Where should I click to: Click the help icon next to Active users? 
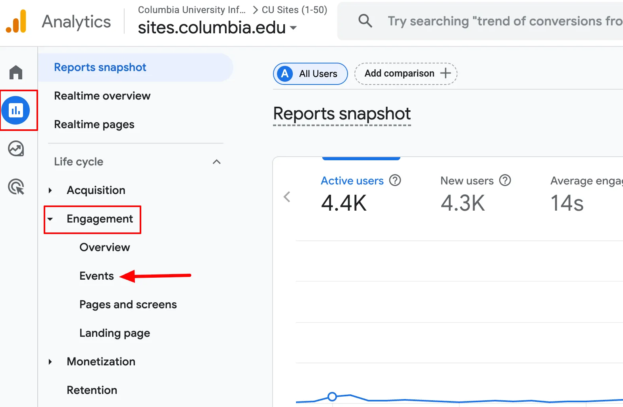395,180
